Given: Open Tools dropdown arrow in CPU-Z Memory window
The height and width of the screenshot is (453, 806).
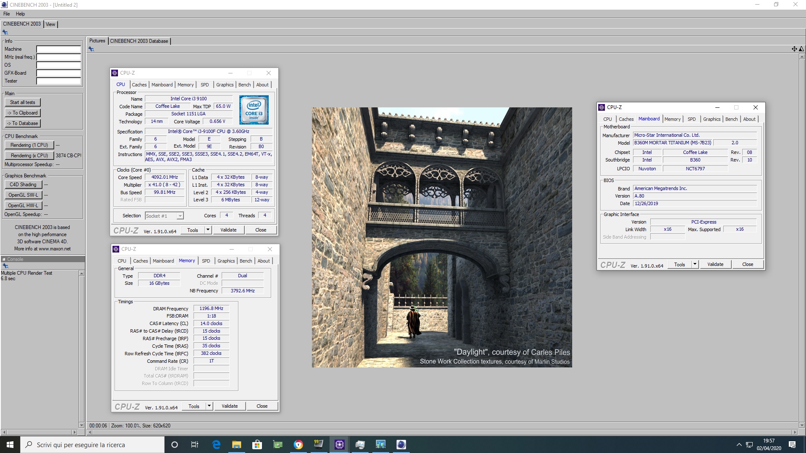Looking at the screenshot, I should pos(209,406).
